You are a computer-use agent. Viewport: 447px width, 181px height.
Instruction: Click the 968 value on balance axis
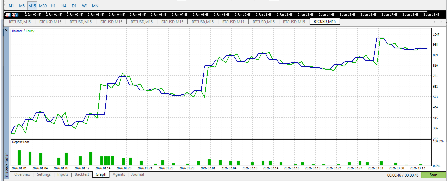point(435,45)
